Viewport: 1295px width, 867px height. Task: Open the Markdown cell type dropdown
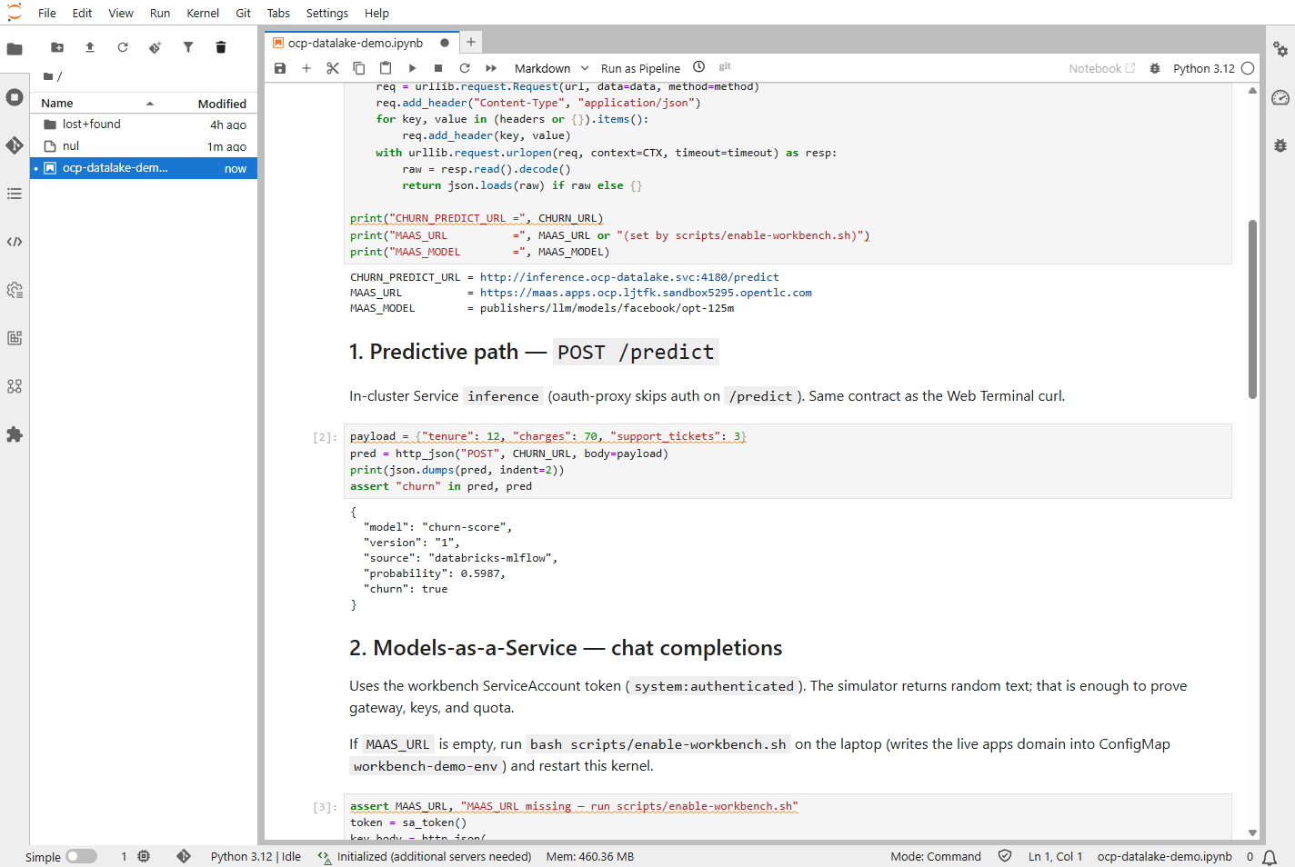pyautogui.click(x=551, y=68)
